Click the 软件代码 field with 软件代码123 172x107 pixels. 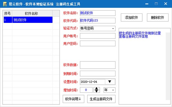pos(98,21)
